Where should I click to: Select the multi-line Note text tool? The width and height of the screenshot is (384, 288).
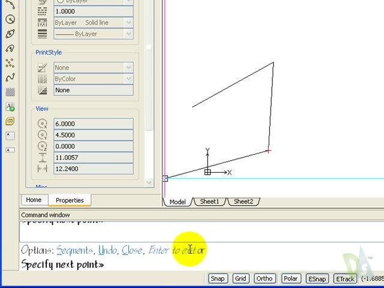10,136
